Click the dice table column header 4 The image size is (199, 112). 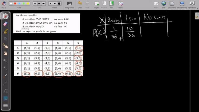(x=58, y=43)
